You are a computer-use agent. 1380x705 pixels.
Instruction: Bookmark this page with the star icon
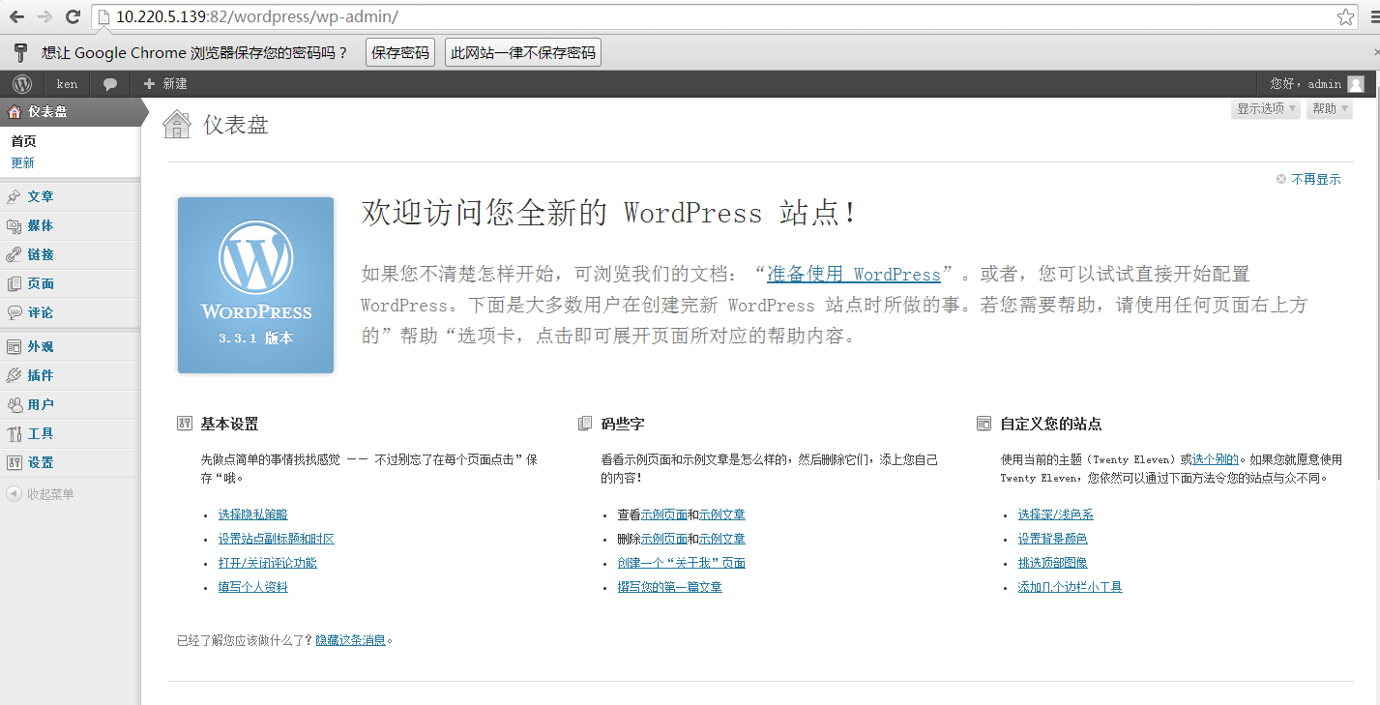[x=1345, y=16]
